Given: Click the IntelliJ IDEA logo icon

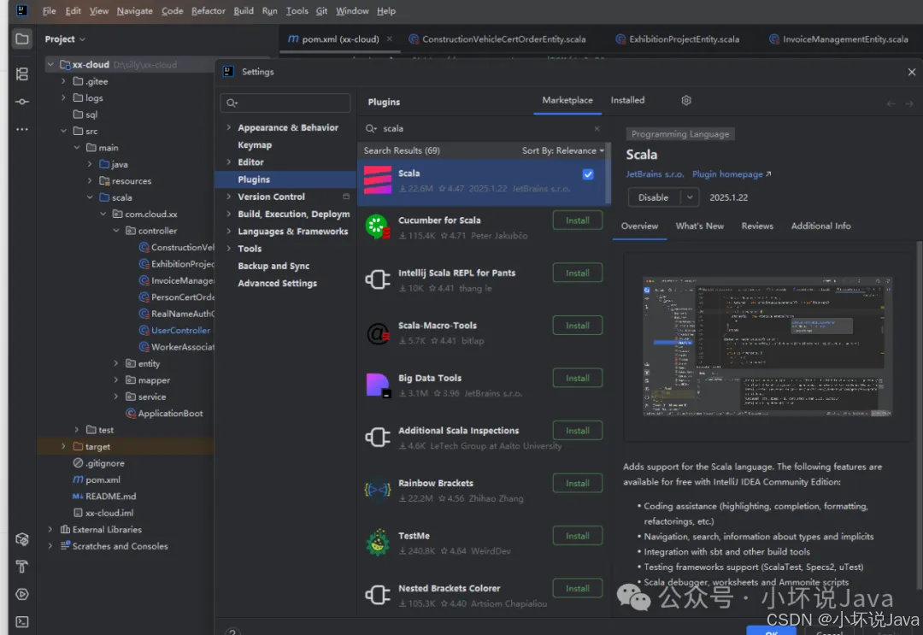Looking at the screenshot, I should (x=21, y=10).
